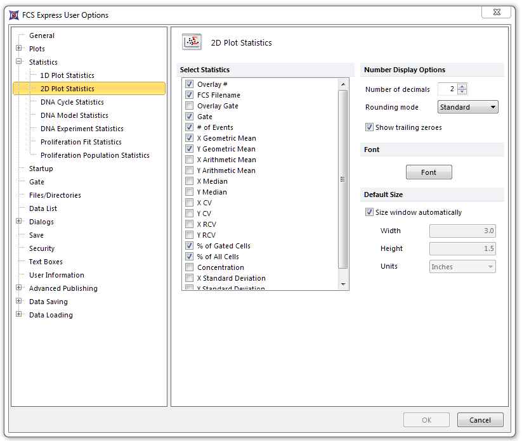Uncheck the Overlay # statistic
The height and width of the screenshot is (441, 522).
pyautogui.click(x=189, y=84)
